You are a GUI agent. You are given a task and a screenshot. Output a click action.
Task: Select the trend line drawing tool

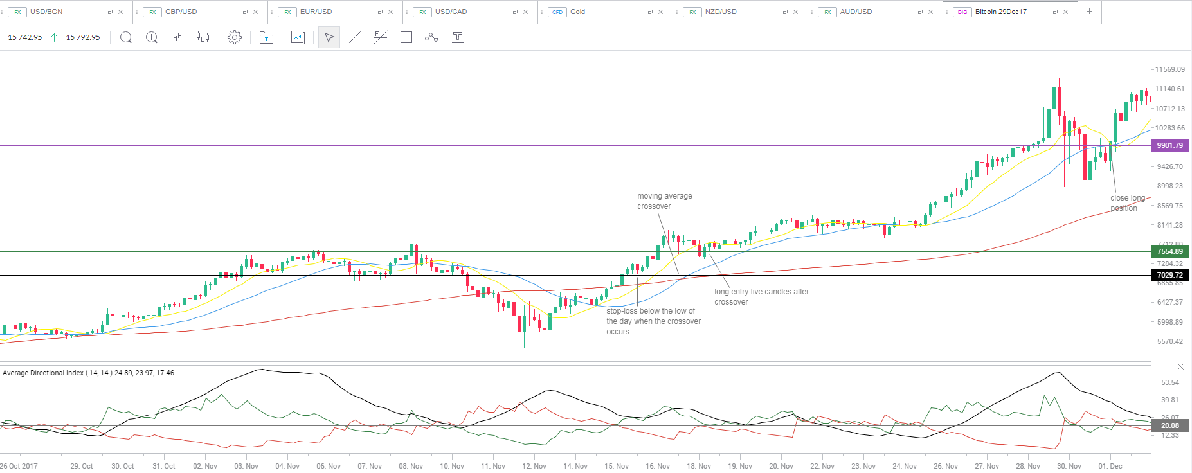tap(355, 38)
